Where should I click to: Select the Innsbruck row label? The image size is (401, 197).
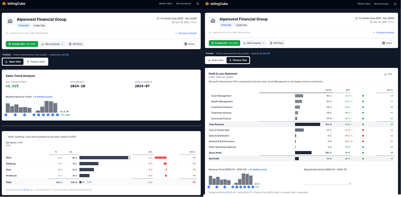click(x=10, y=175)
